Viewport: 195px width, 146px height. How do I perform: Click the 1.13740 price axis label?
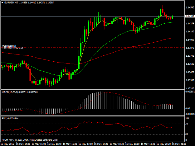pos(190,56)
